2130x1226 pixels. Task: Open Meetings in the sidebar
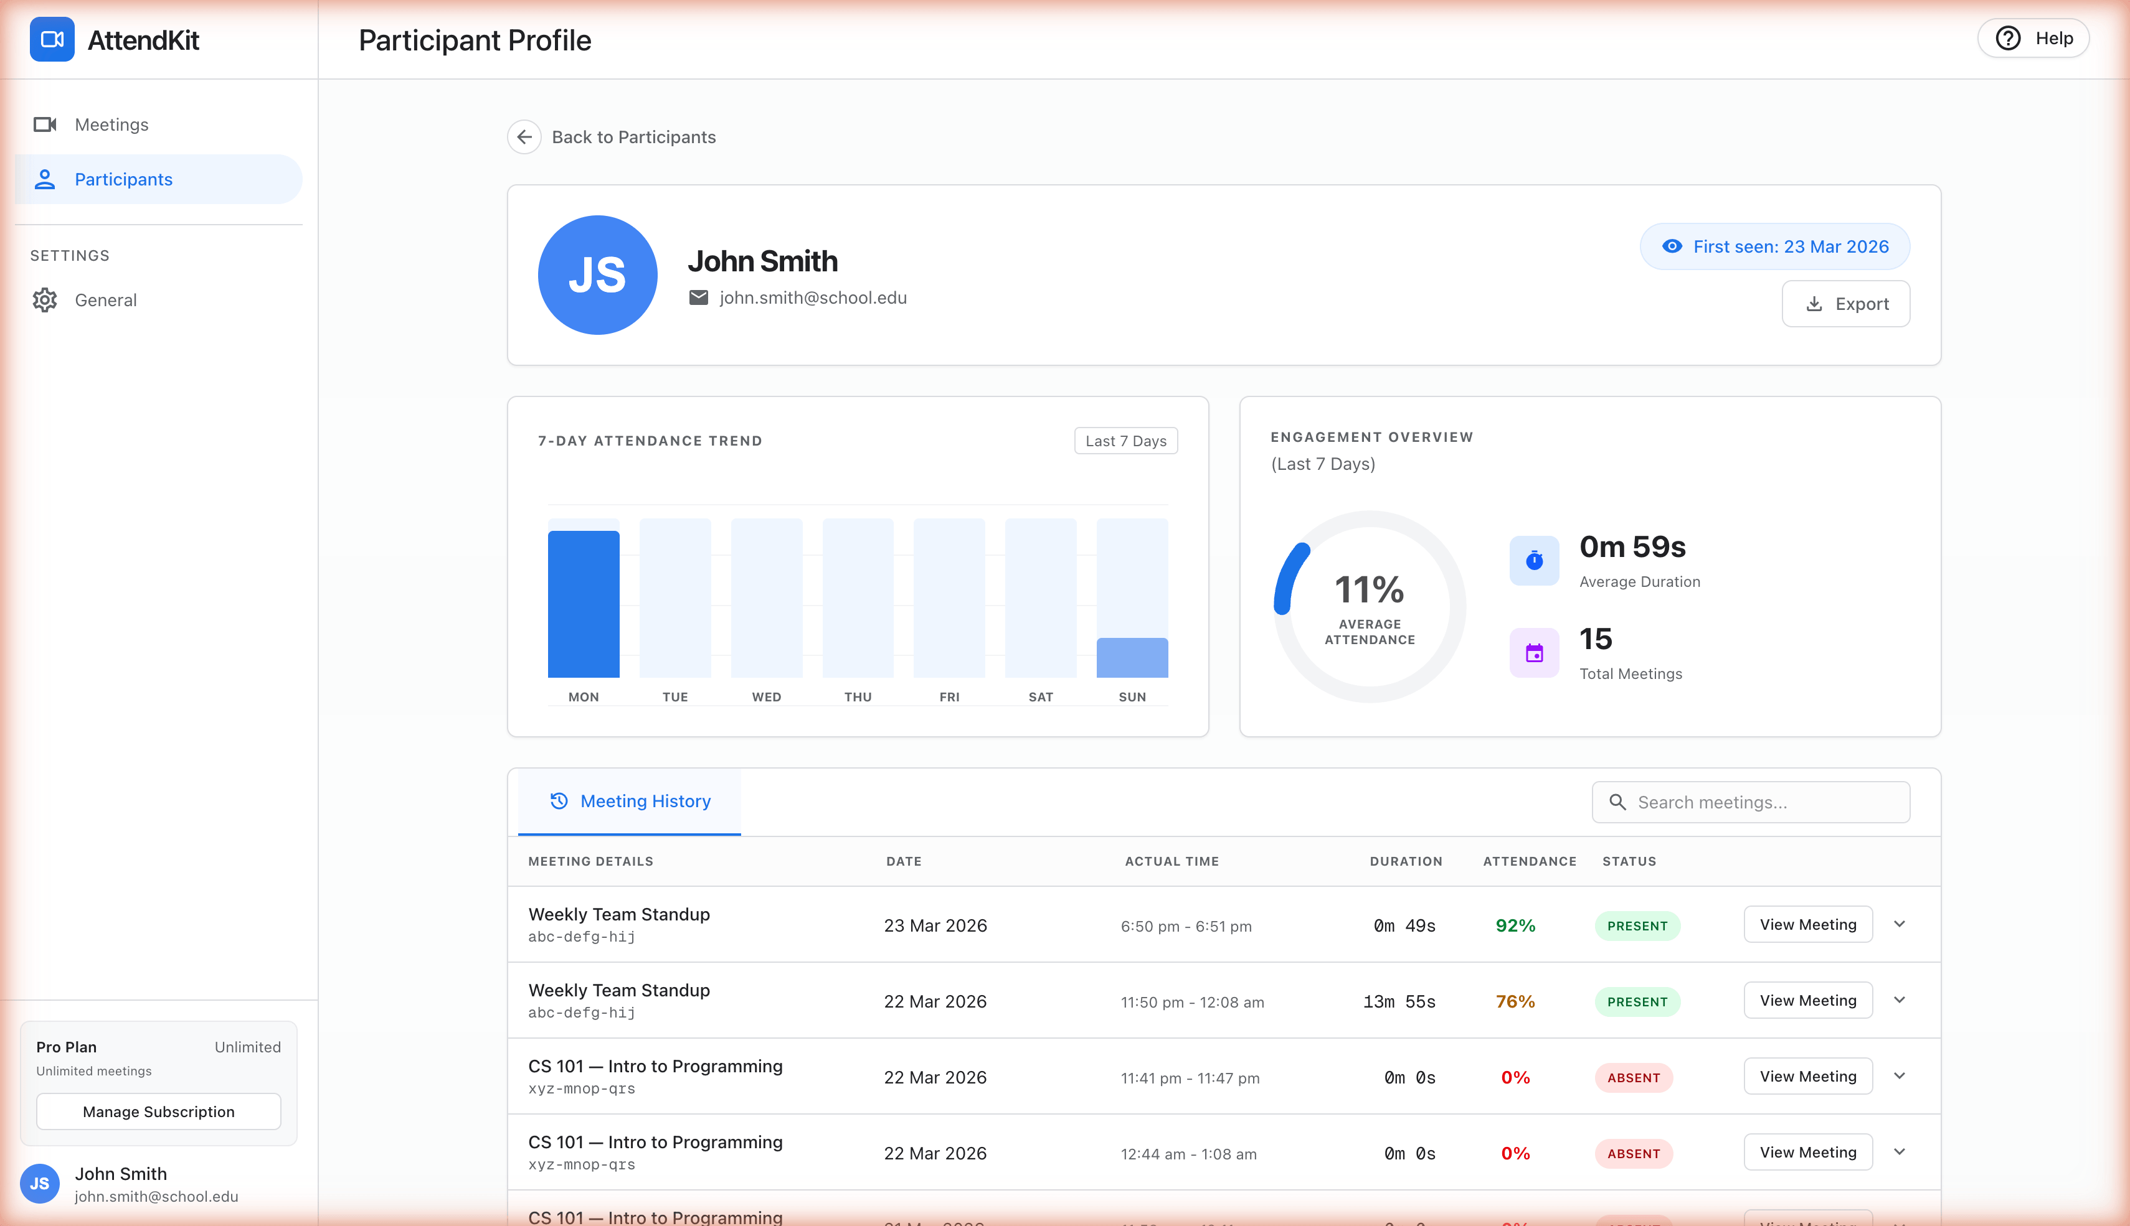pos(158,124)
